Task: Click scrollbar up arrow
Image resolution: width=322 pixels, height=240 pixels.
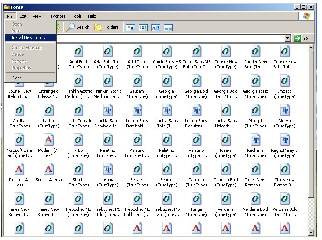Action: click(311, 48)
